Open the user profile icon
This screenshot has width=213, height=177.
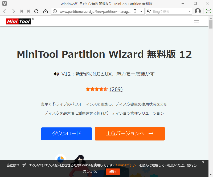[x=198, y=11]
